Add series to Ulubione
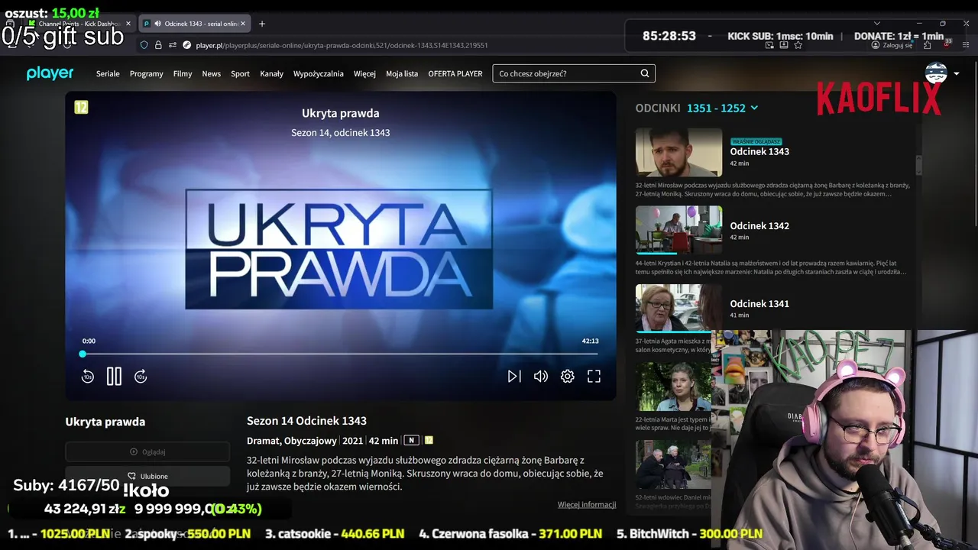This screenshot has width=978, height=550. [x=147, y=476]
